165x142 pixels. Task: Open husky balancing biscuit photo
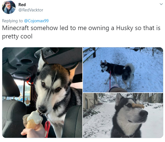click(x=123, y=115)
